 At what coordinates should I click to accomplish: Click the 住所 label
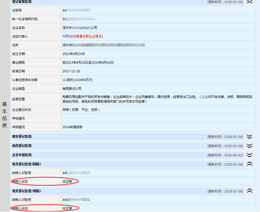point(15,45)
